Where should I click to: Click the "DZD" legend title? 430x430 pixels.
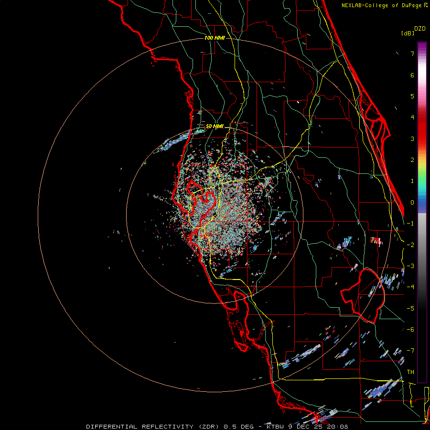click(x=420, y=29)
